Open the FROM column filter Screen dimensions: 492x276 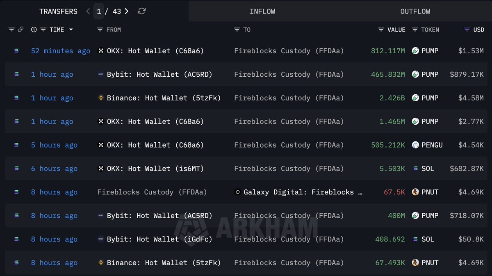click(100, 30)
